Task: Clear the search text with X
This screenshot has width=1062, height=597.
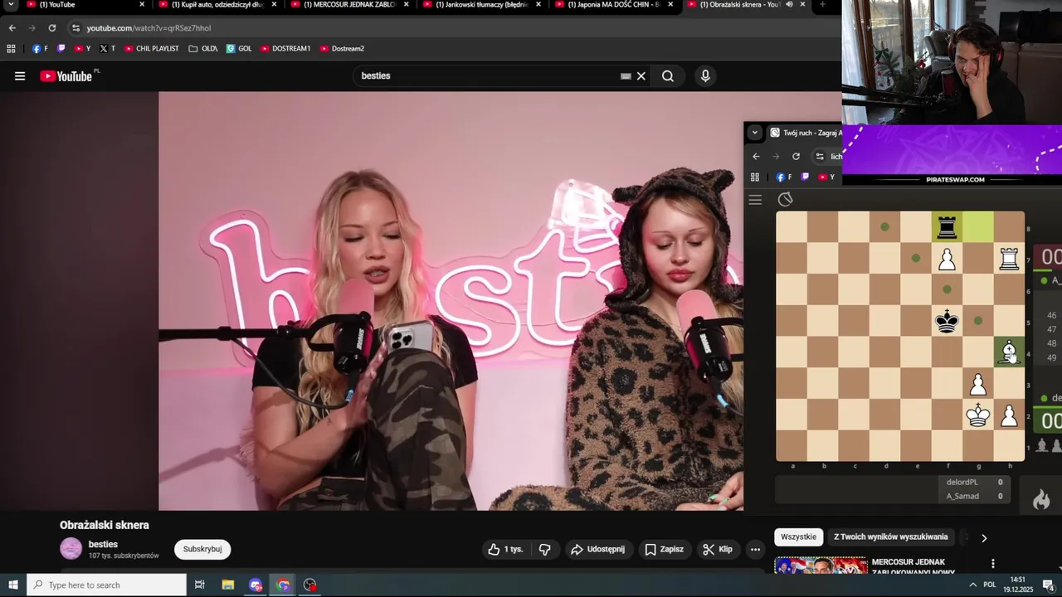Action: (641, 76)
